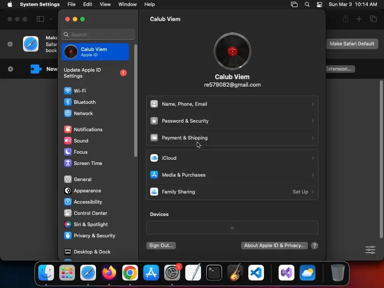Open Launchpad from the Dock
This screenshot has width=384, height=288.
67,273
